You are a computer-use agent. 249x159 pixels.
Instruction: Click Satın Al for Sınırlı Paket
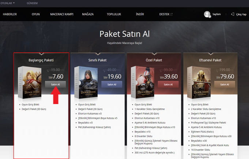point(112,84)
